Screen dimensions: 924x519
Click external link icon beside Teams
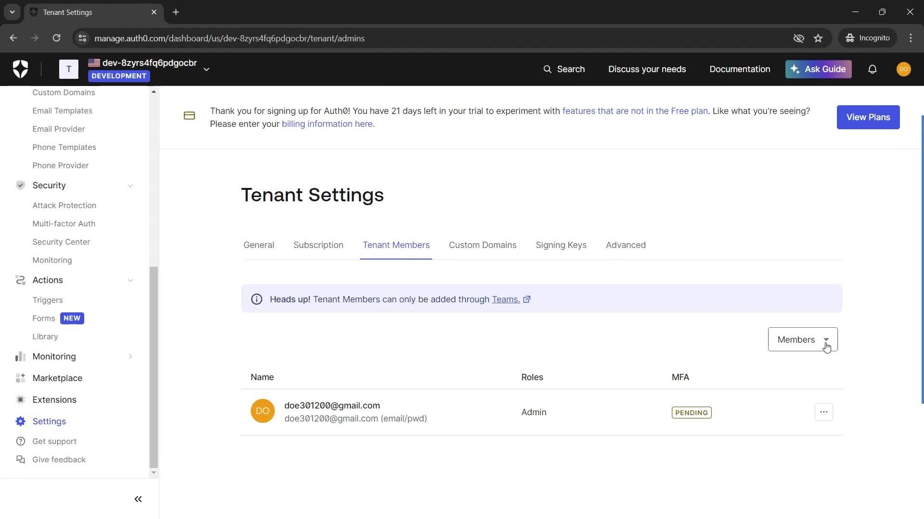point(527,299)
